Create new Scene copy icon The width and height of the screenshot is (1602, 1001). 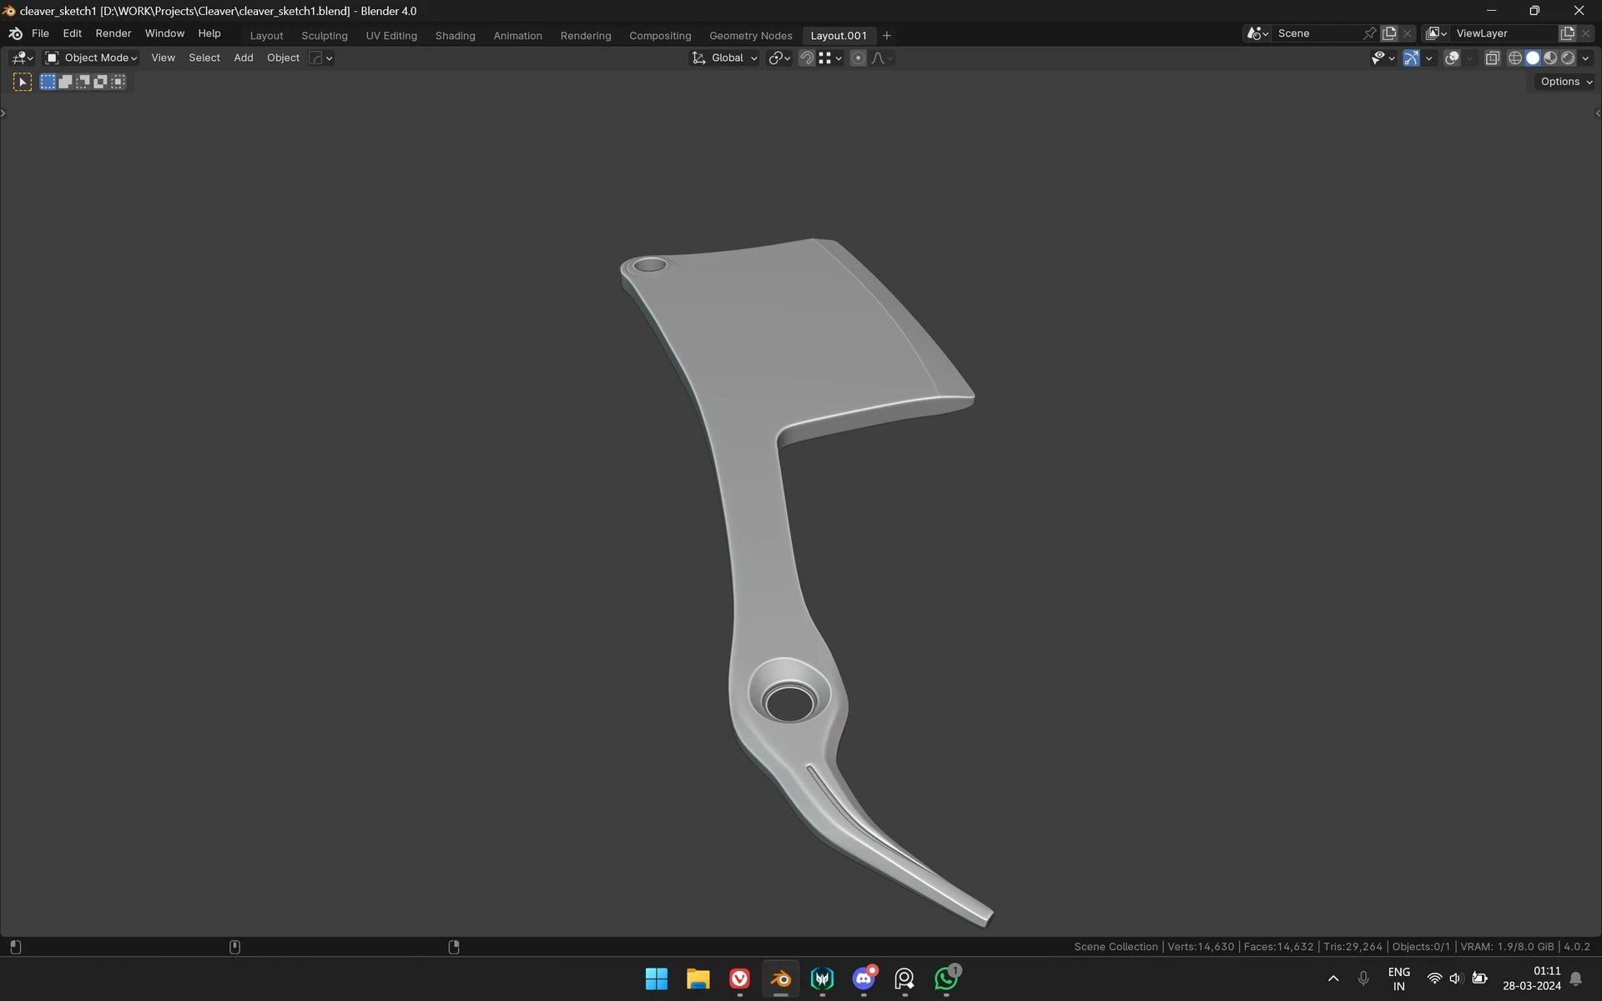(x=1389, y=33)
